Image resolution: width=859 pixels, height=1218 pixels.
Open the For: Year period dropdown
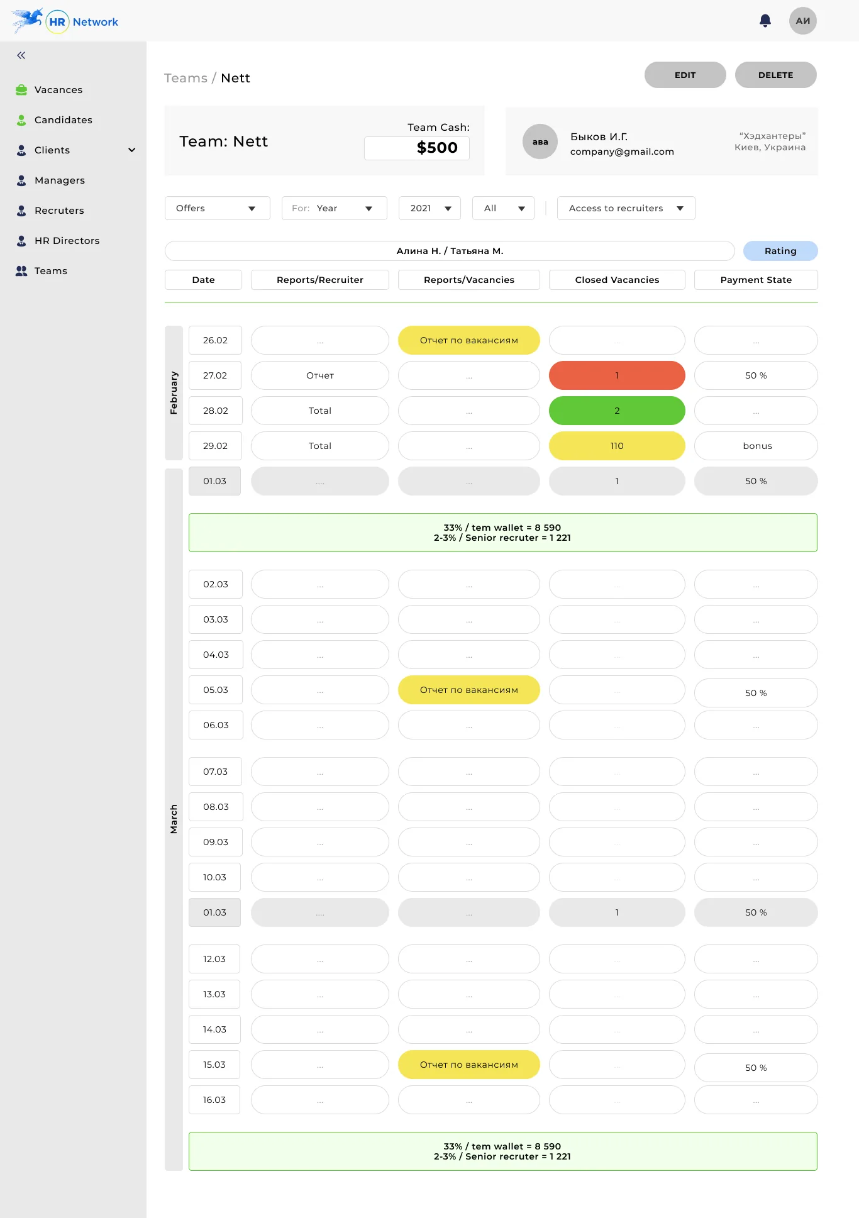(334, 208)
